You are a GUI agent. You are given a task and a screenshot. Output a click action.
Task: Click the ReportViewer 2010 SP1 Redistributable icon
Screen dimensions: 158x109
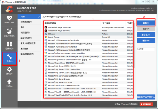tap(46, 63)
